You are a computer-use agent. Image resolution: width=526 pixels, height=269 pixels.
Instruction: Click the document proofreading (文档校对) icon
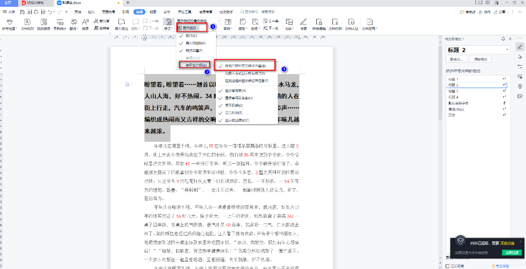pos(28,21)
